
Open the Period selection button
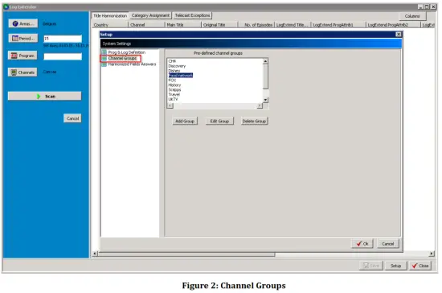pos(23,38)
